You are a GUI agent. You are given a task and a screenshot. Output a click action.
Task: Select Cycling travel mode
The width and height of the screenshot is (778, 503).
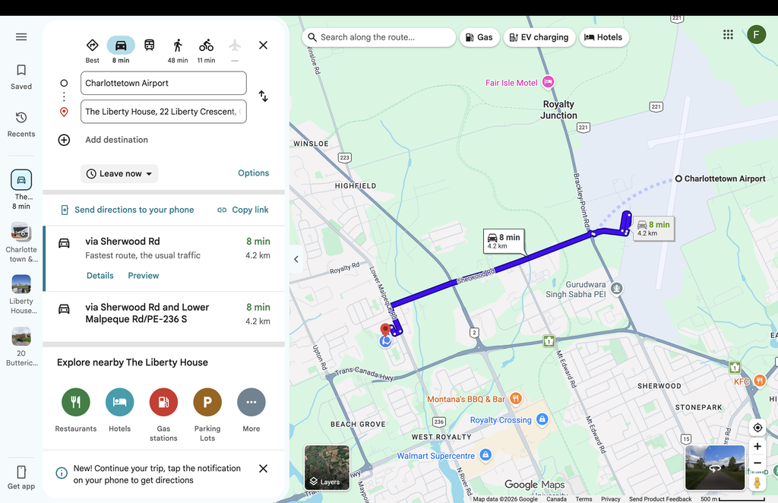[206, 51]
